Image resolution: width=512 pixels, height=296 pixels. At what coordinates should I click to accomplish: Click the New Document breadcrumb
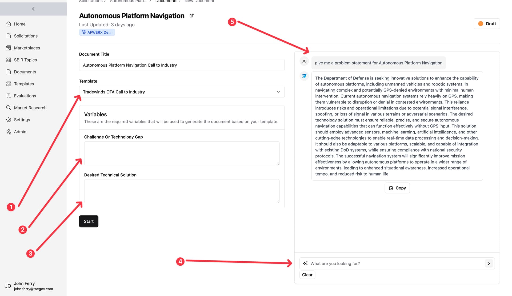pos(199,1)
